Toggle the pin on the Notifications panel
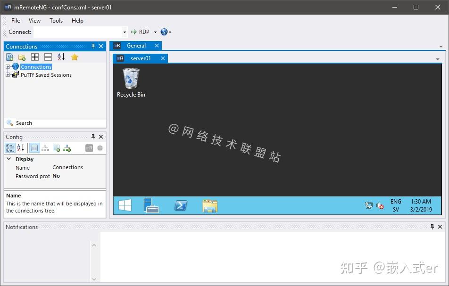Screen dimensions: 449x286 [432, 227]
